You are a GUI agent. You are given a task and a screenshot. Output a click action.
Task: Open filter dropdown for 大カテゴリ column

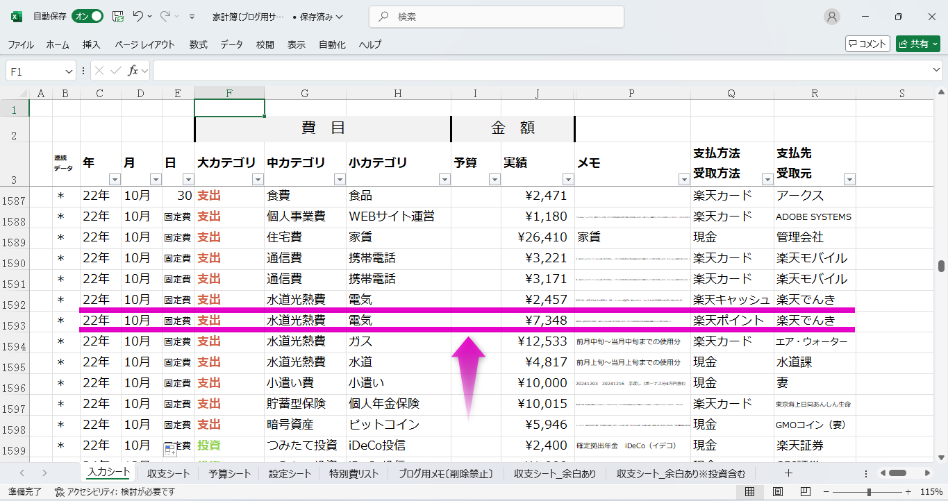258,180
